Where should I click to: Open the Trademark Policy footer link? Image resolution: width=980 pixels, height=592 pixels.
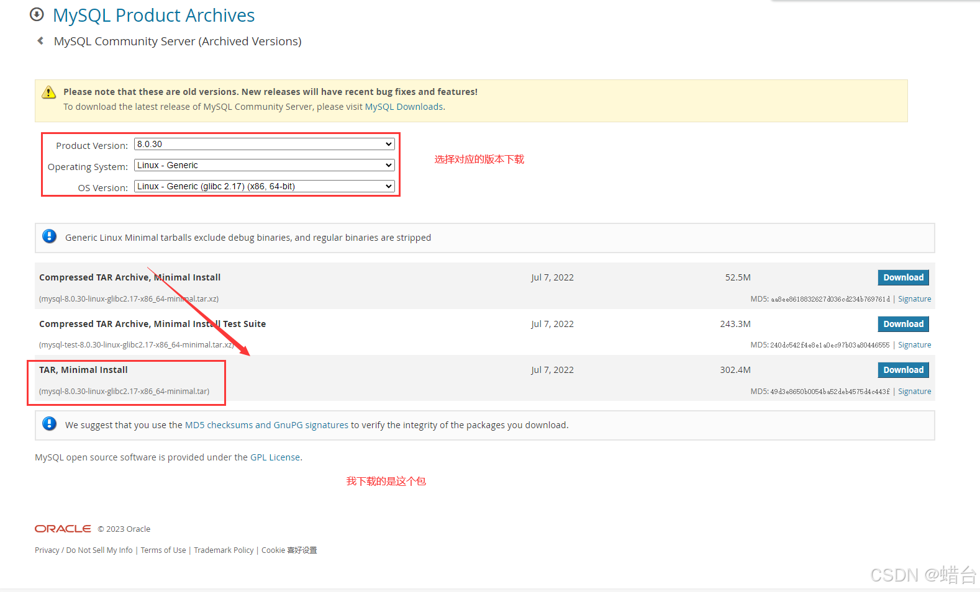[224, 550]
